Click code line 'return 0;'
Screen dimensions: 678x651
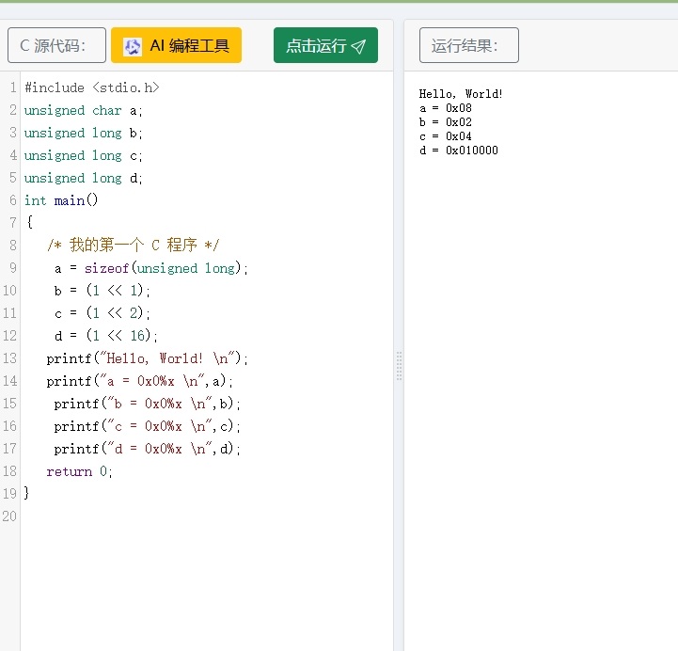(80, 471)
